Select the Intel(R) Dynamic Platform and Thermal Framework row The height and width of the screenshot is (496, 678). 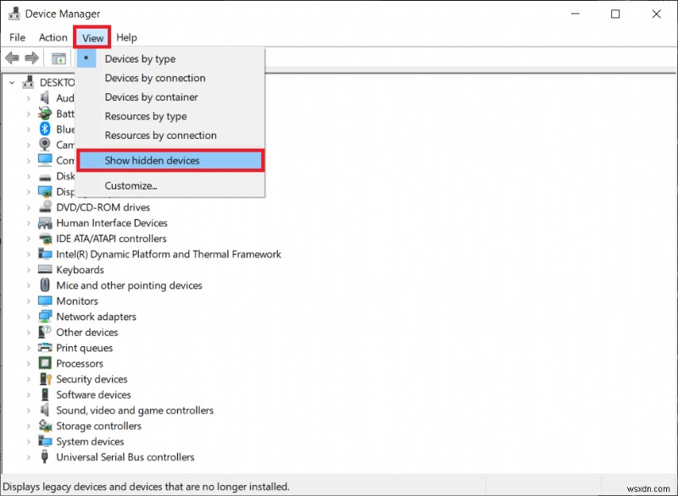click(169, 254)
